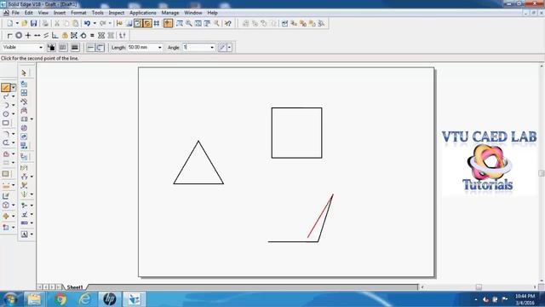Toggle the line type button on ribbon bar
This screenshot has height=307, width=545.
coord(63,48)
